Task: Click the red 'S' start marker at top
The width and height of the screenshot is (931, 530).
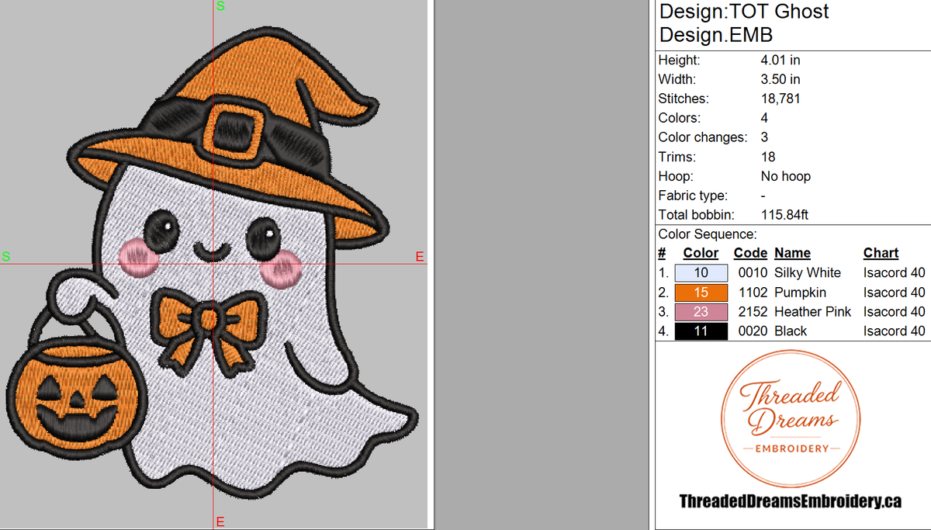Action: pyautogui.click(x=220, y=6)
